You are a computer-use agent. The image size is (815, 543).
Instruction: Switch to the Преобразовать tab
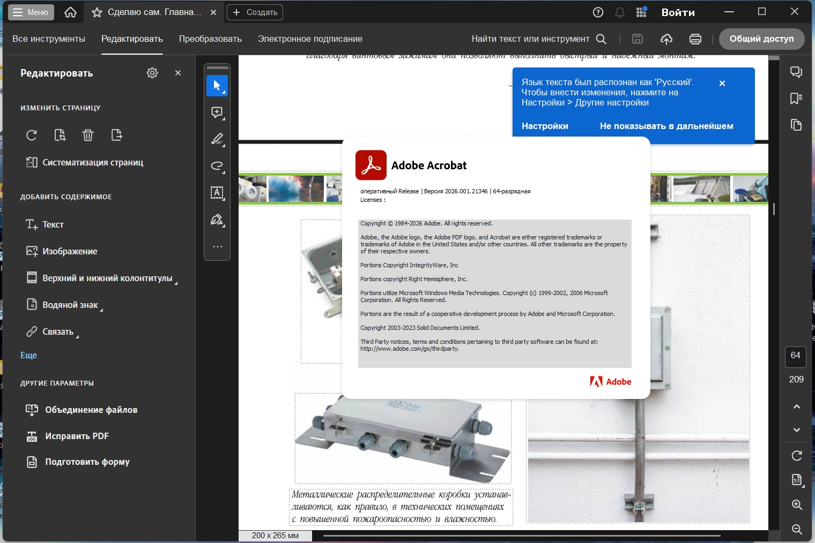(210, 39)
